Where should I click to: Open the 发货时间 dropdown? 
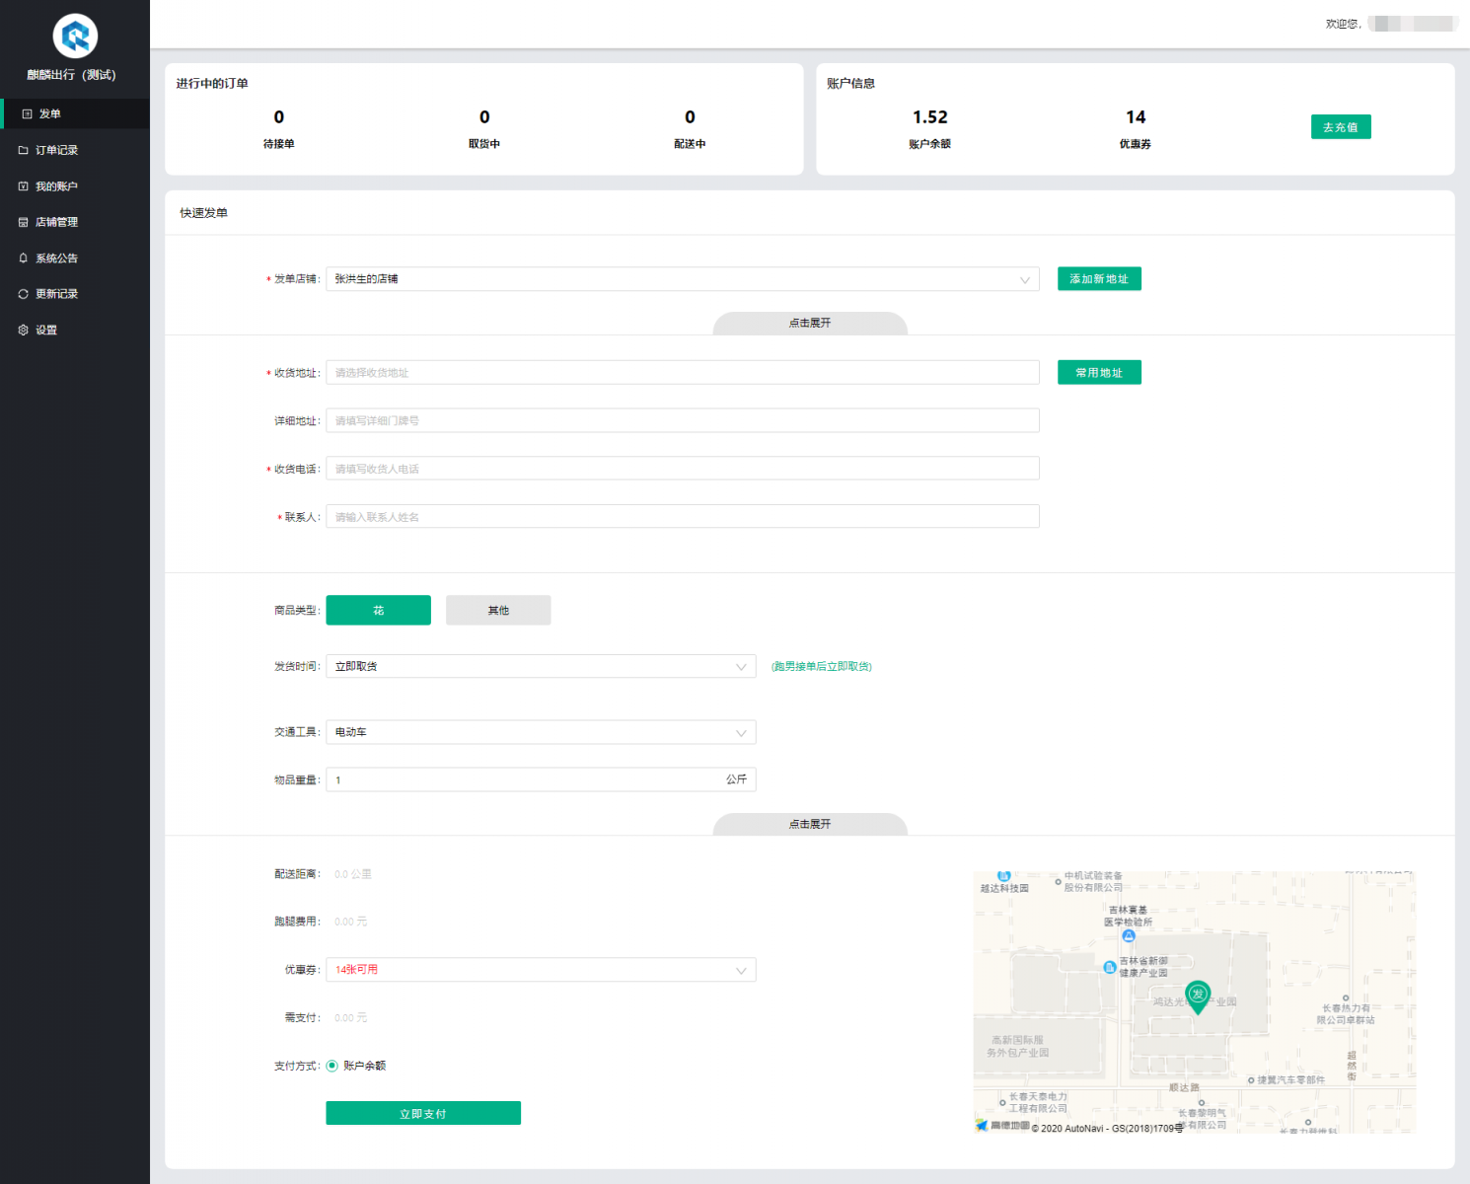coord(541,667)
